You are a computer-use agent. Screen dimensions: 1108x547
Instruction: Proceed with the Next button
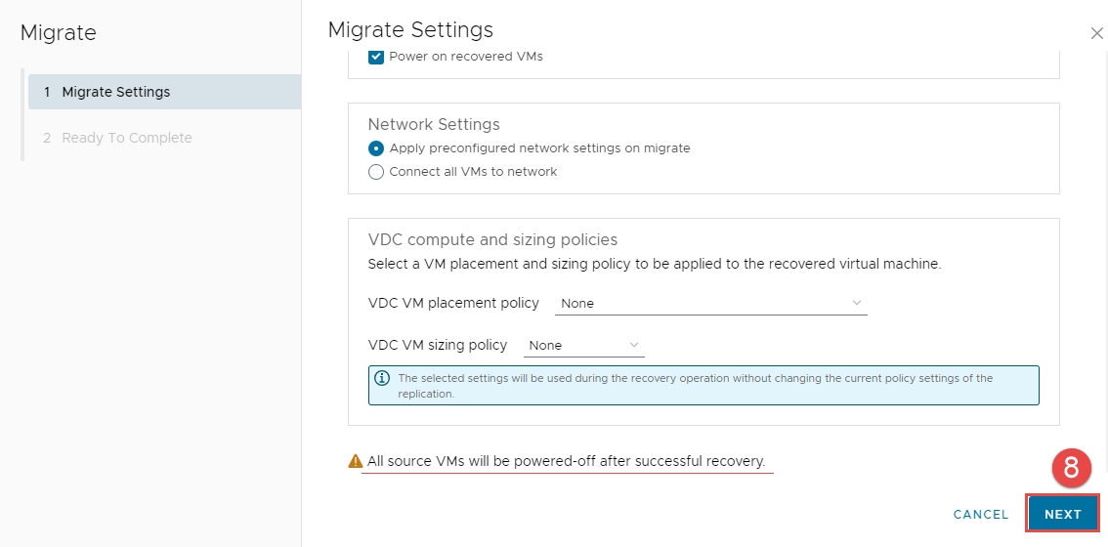coord(1062,514)
